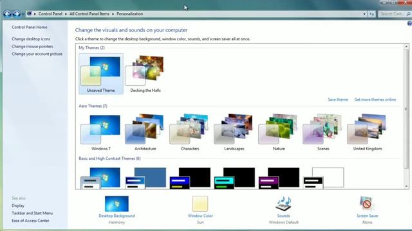Viewport: 412px width, 231px height.
Task: Refresh the address bar view
Action: click(x=371, y=14)
